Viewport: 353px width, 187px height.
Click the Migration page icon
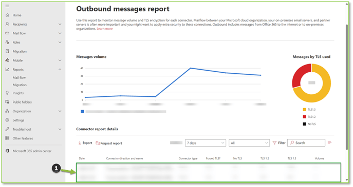tap(7, 51)
